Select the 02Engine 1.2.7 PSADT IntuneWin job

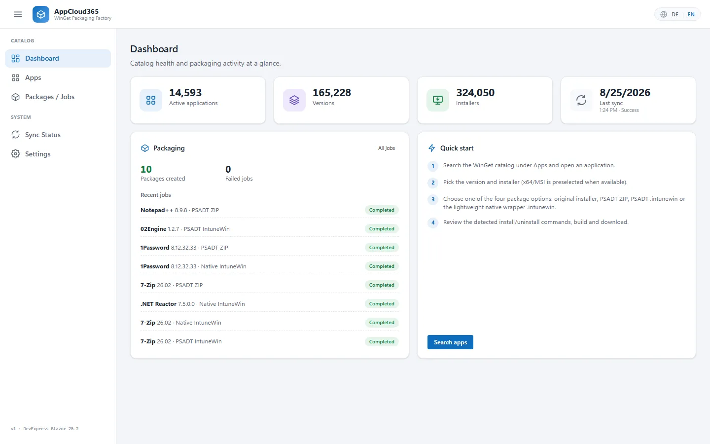(270, 229)
